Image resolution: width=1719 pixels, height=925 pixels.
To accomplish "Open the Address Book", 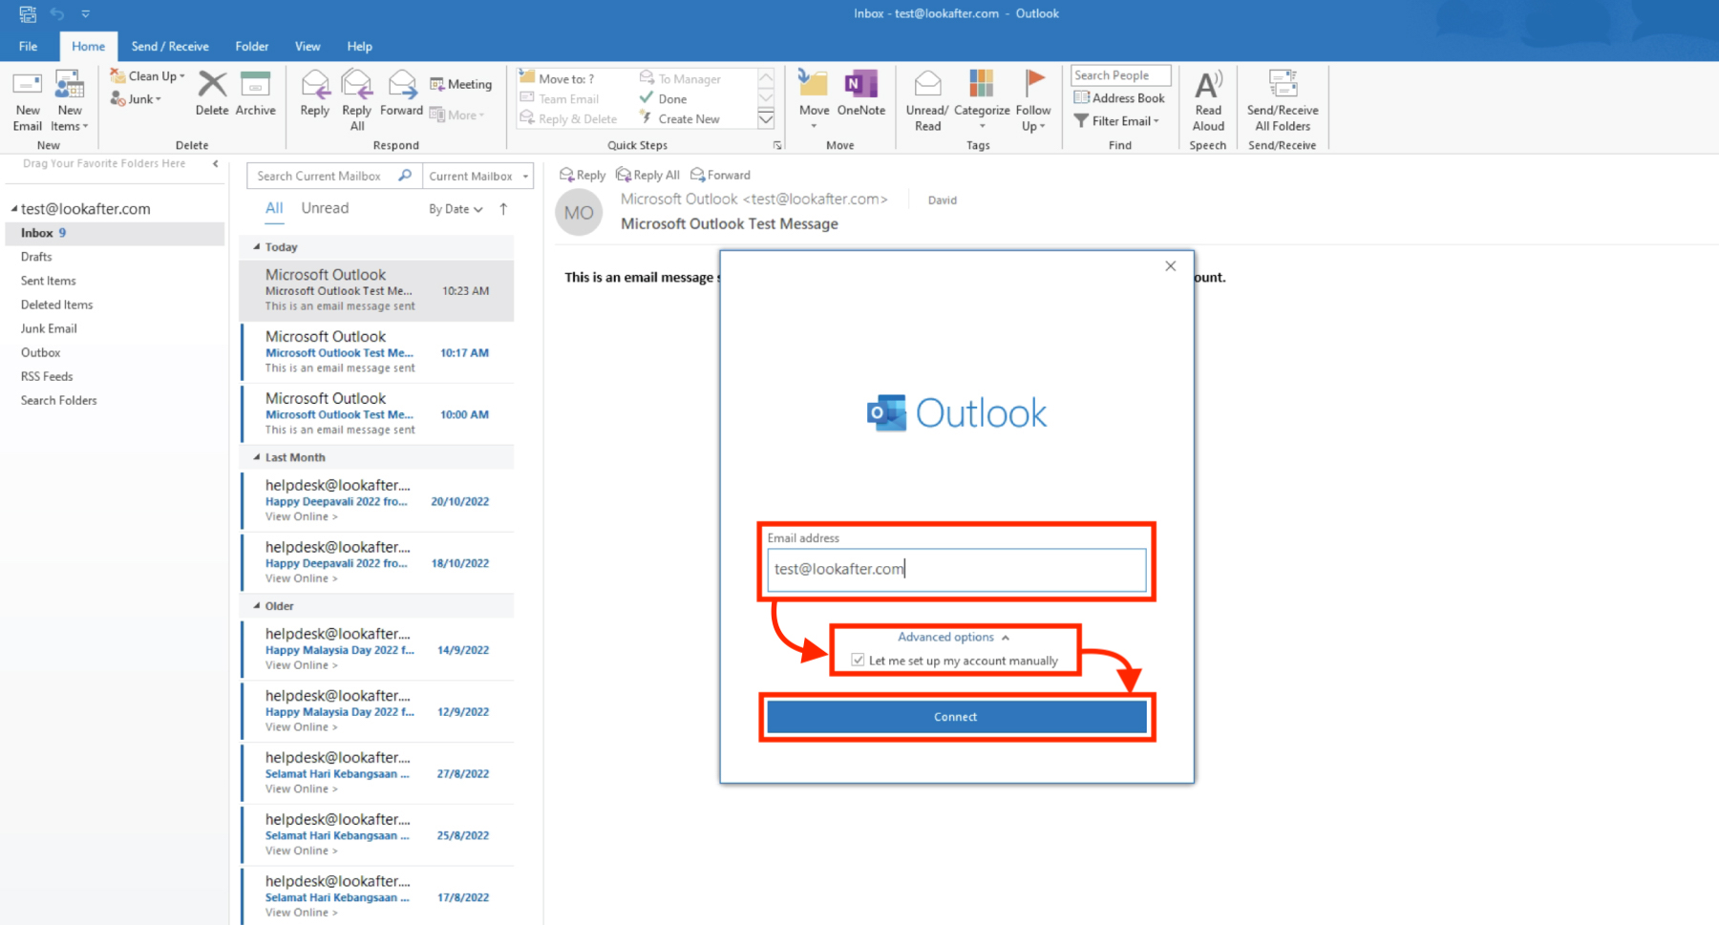I will click(x=1119, y=98).
